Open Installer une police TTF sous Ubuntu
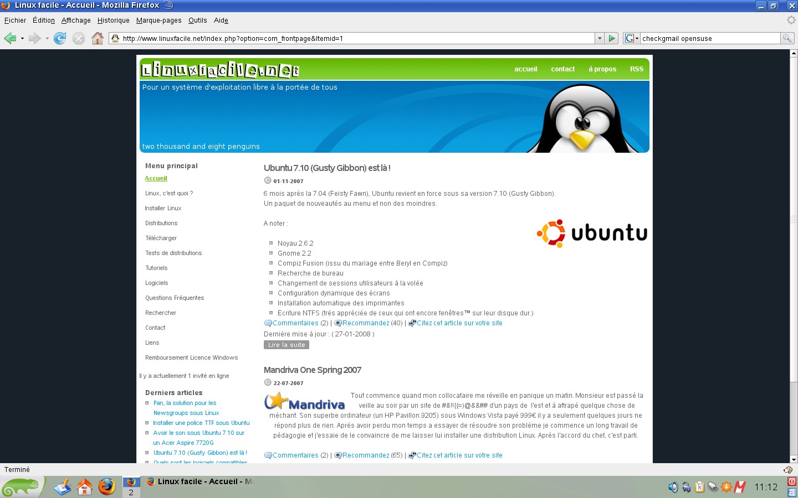 coord(201,423)
